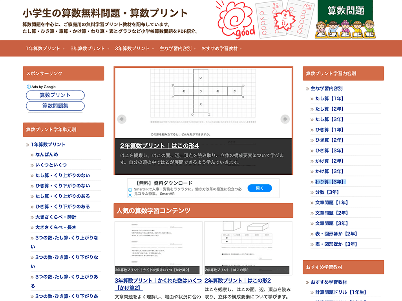
Task: Click the 算数プリント ad pill button
Action: click(55, 95)
